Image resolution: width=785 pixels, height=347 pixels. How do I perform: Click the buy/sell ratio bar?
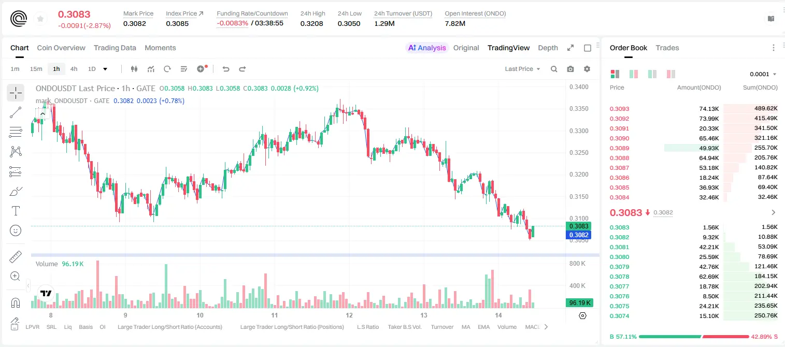pos(694,337)
